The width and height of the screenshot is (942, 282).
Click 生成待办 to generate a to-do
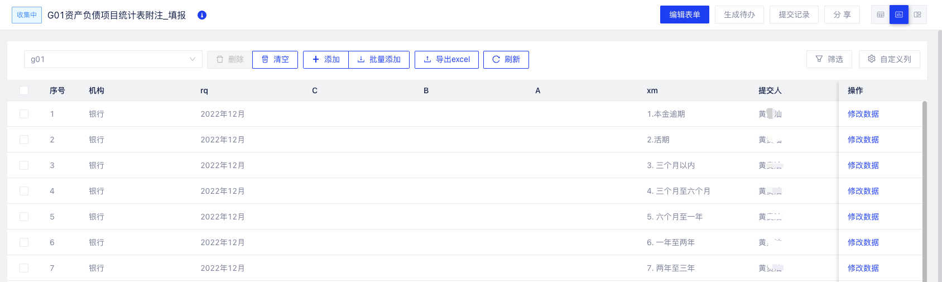click(739, 15)
